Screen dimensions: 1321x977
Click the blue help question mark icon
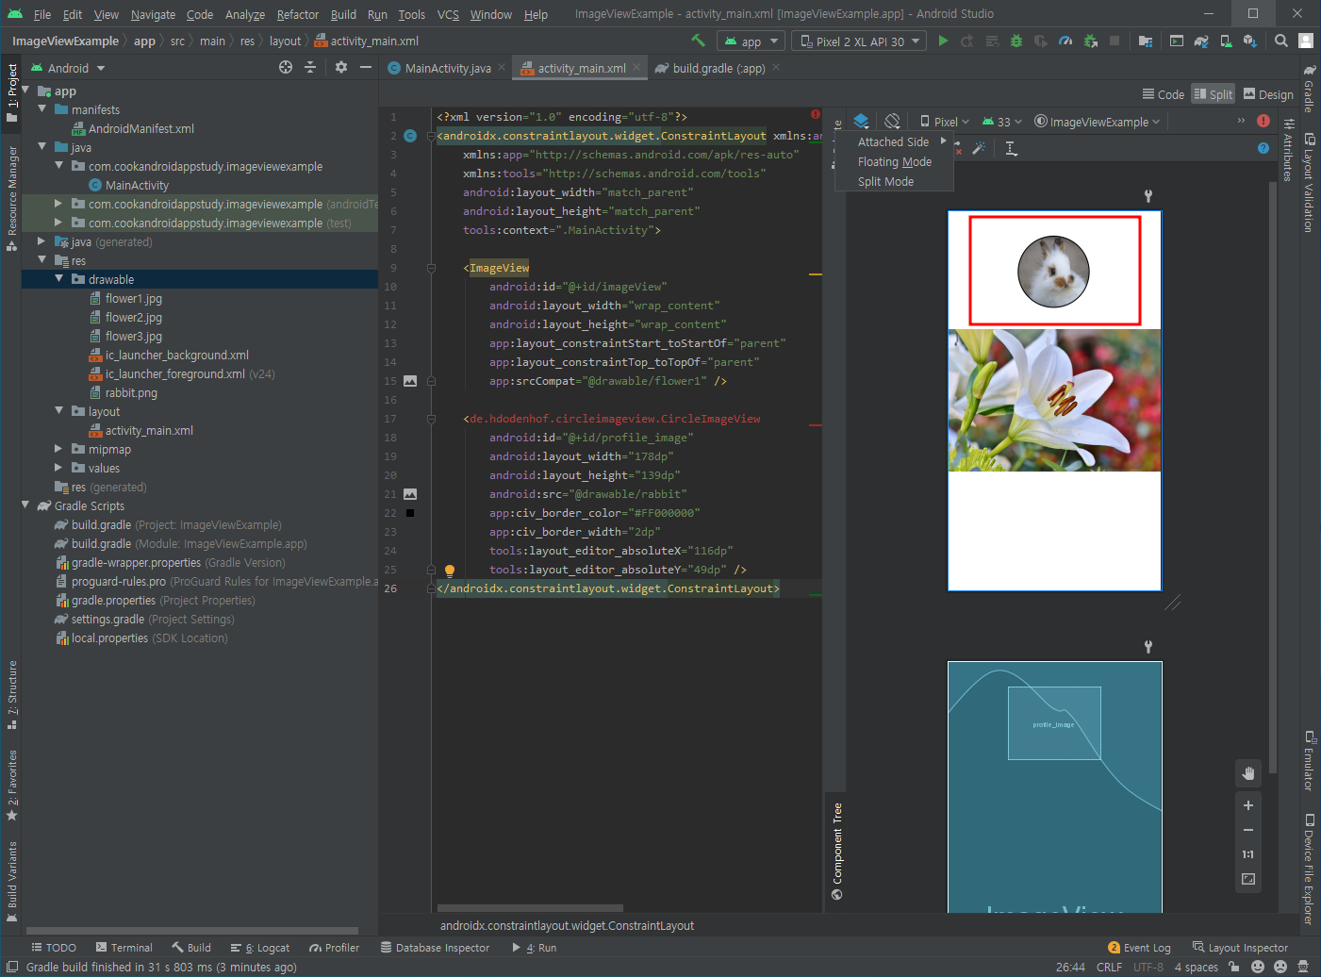tap(1263, 148)
